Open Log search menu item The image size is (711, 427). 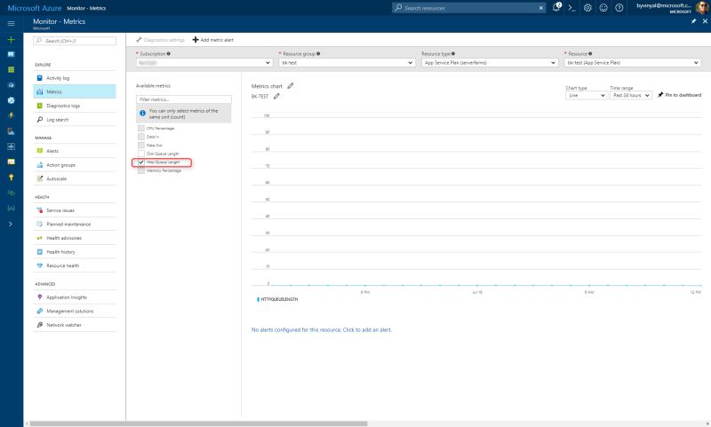75,120
